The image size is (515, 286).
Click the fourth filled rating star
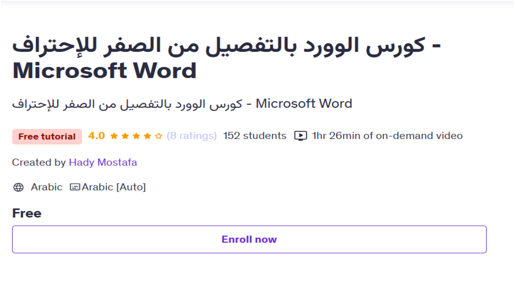pos(147,136)
